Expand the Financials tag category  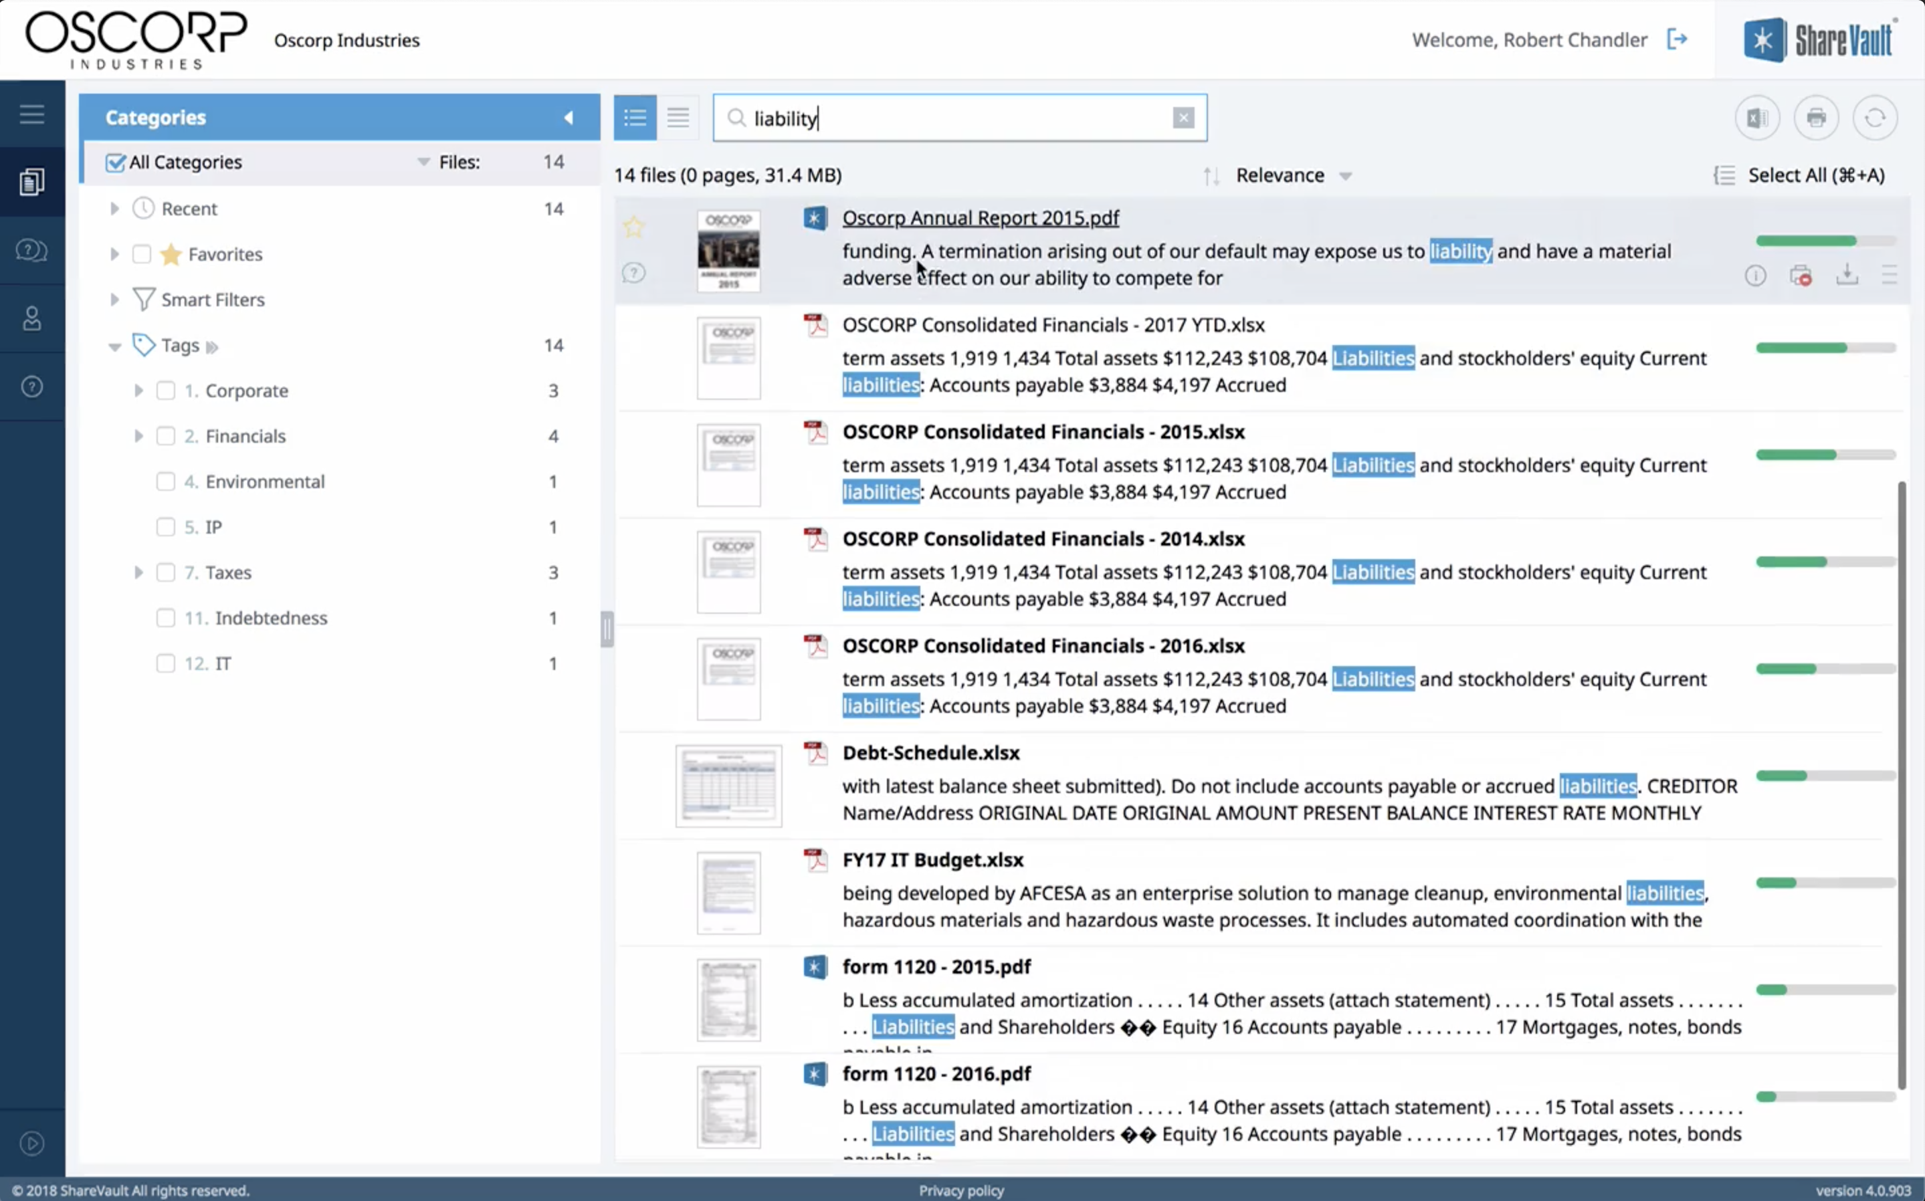coord(137,436)
